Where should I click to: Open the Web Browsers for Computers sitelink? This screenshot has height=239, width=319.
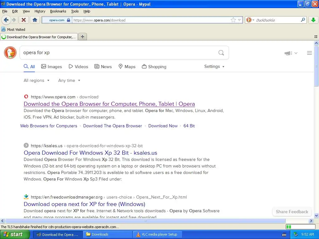tap(49, 126)
